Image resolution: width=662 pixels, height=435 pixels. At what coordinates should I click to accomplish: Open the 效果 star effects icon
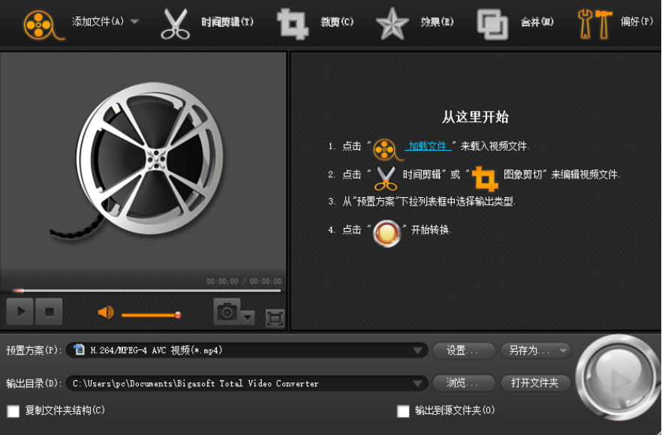point(393,22)
